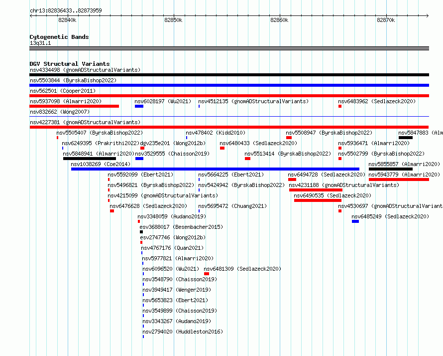Click nsv3348059 (Audano2019) label

pyautogui.click(x=172, y=216)
